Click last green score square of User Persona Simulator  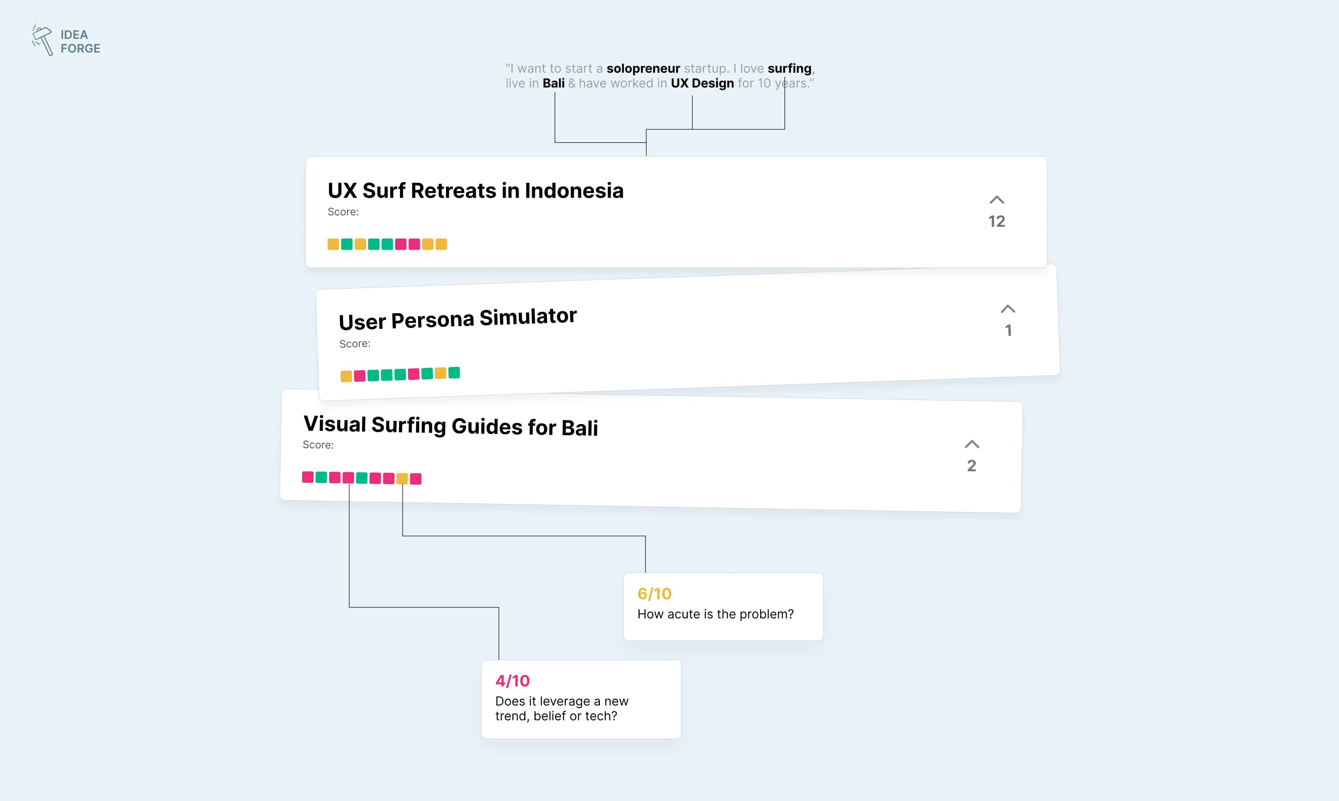tap(454, 372)
